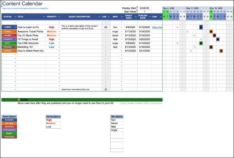Click grey draft marker in How to Watch Paint Dry row
This screenshot has height=158, width=234.
191,51
